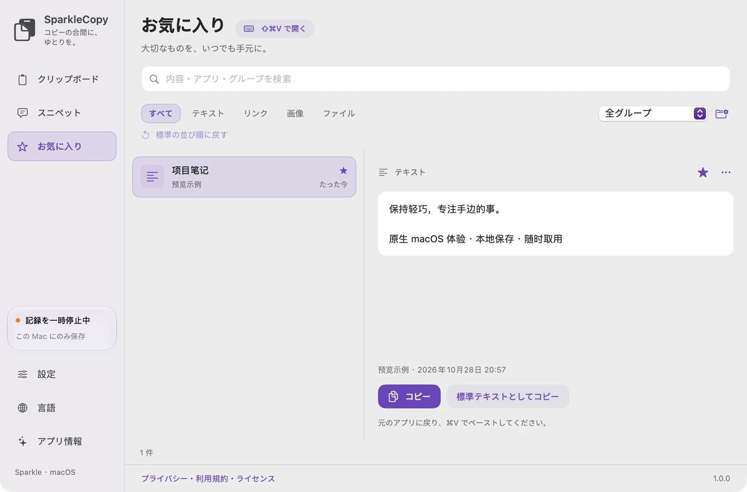This screenshot has height=492, width=747.
Task: Click the text icon on the 项目笔记 row
Action: (x=152, y=177)
